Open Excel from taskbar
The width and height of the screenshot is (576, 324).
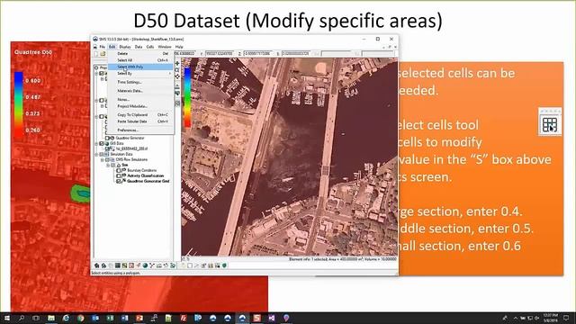[110, 318]
